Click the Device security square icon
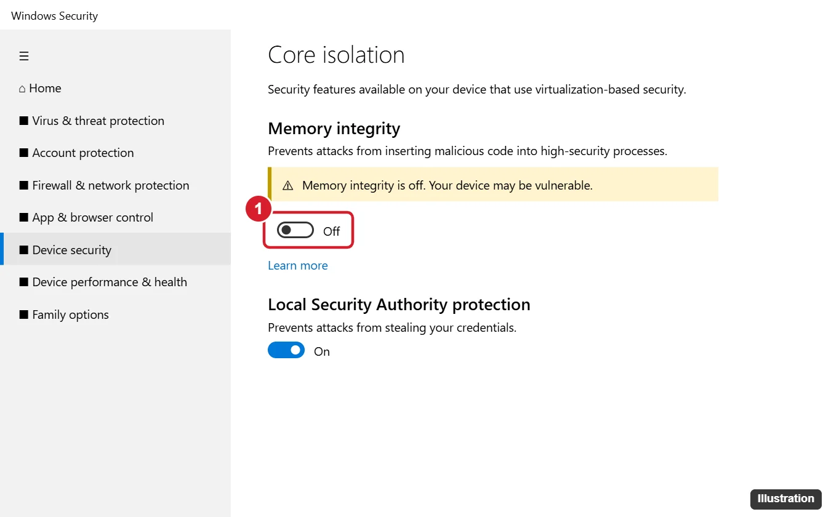 point(24,250)
